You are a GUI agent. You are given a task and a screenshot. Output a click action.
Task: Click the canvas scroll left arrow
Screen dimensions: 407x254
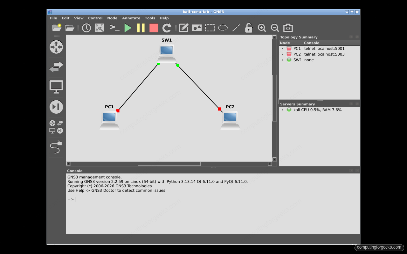(x=68, y=164)
